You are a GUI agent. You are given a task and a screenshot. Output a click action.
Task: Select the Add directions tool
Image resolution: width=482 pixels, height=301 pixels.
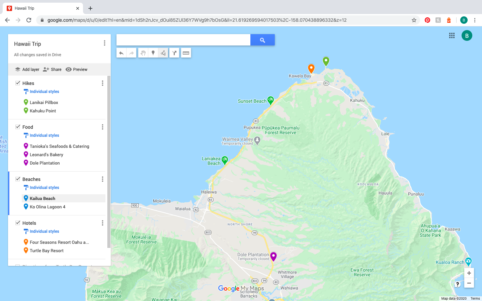[174, 53]
